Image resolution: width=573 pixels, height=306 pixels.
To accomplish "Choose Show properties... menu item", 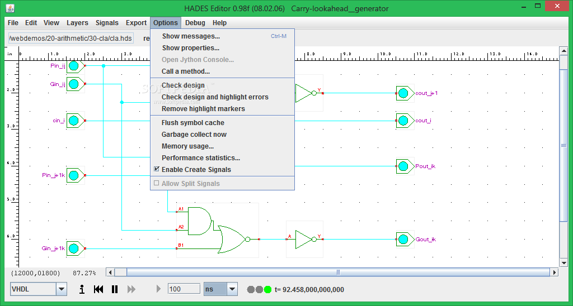I will 223,48.
